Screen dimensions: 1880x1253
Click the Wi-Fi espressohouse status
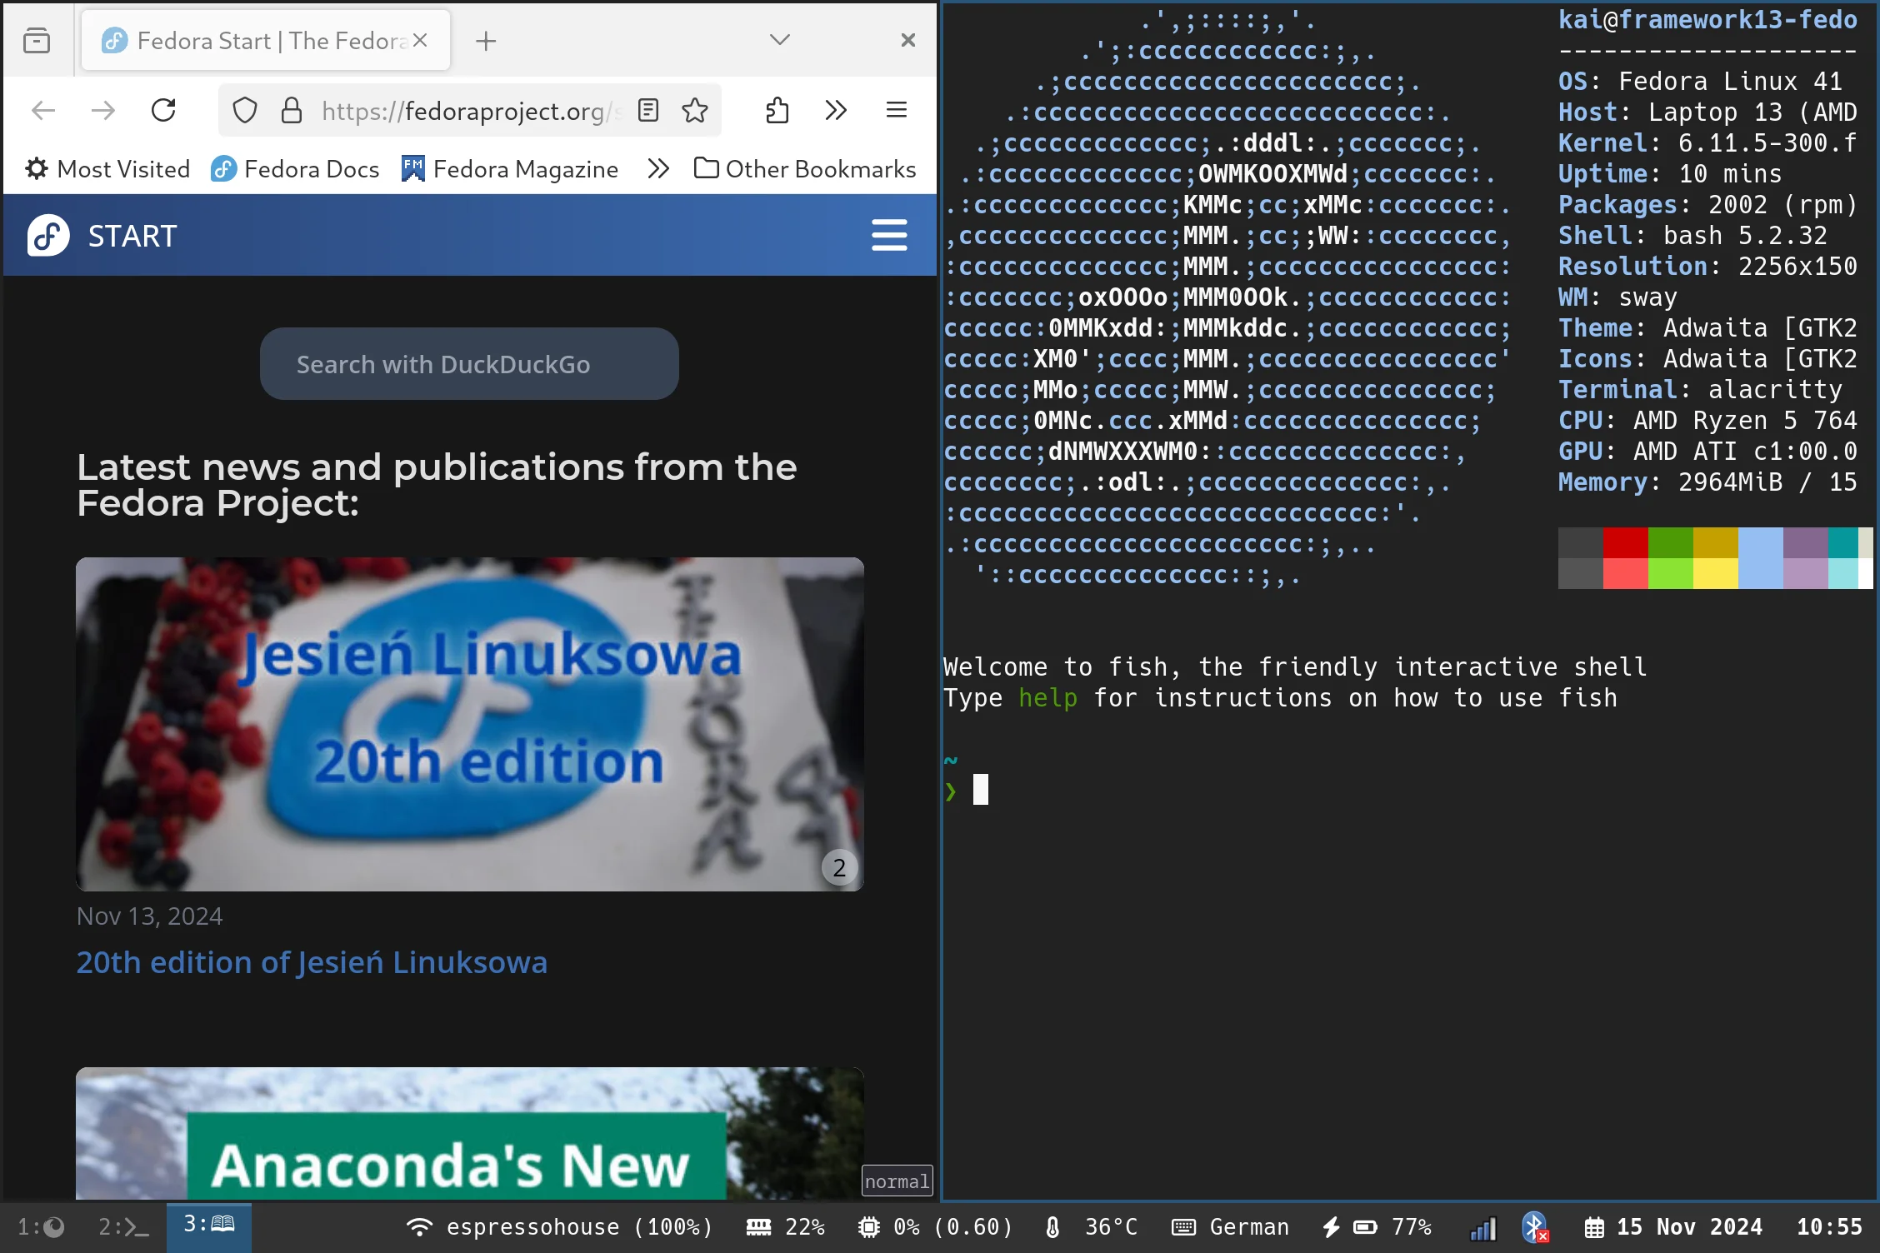click(558, 1227)
